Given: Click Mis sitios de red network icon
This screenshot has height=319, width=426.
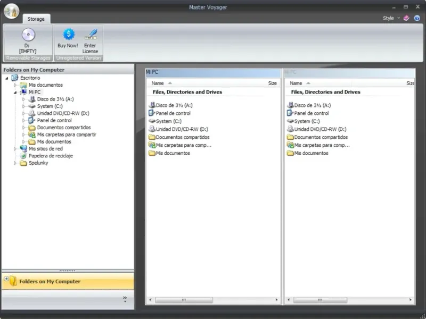Looking at the screenshot, I should (23, 149).
